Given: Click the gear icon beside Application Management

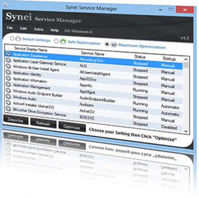Looking at the screenshot, I should point(8,84).
